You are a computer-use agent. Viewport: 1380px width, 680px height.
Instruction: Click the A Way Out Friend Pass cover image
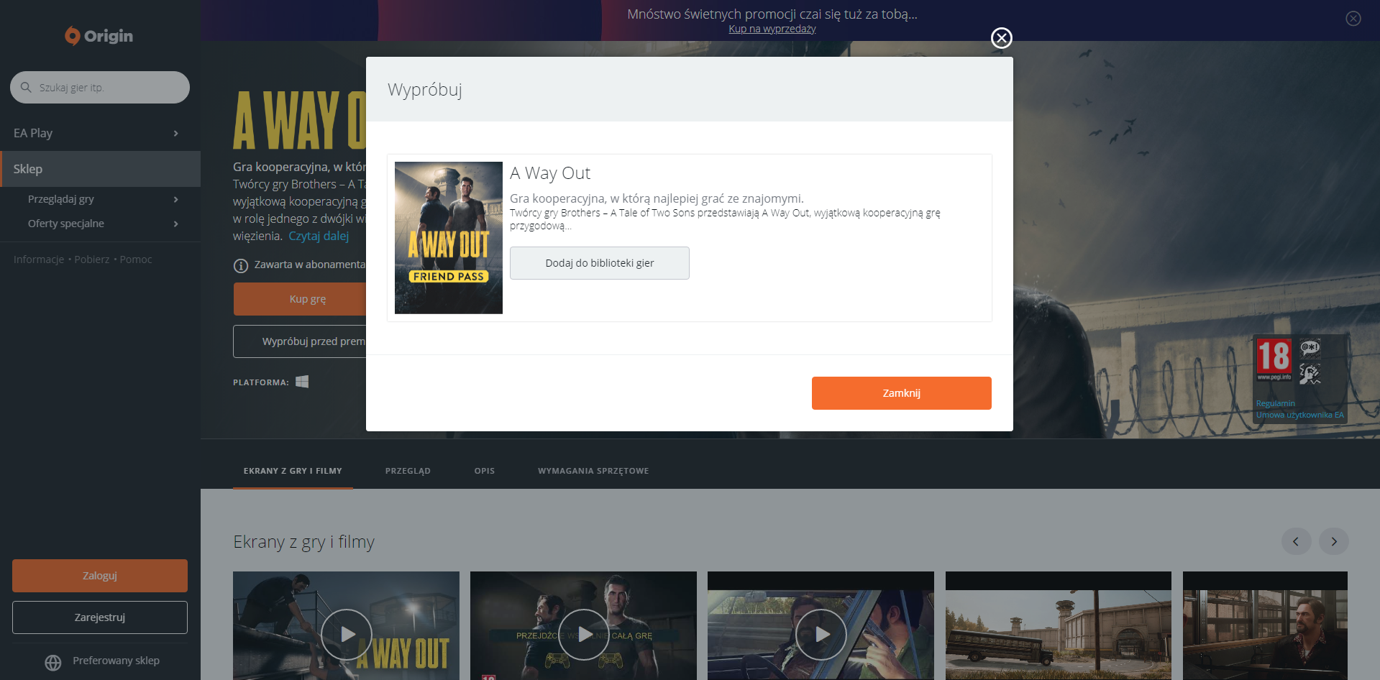point(449,238)
